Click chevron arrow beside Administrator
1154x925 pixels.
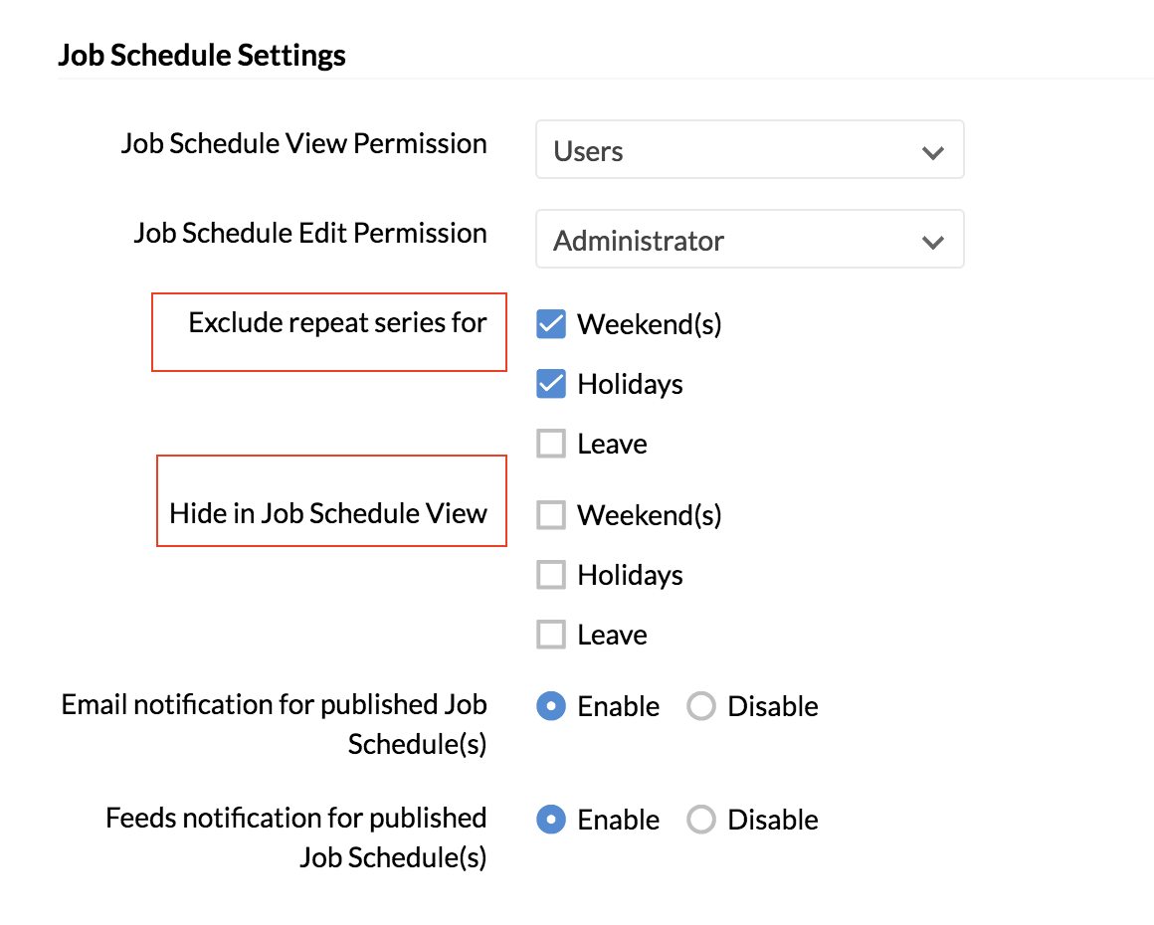tap(932, 242)
